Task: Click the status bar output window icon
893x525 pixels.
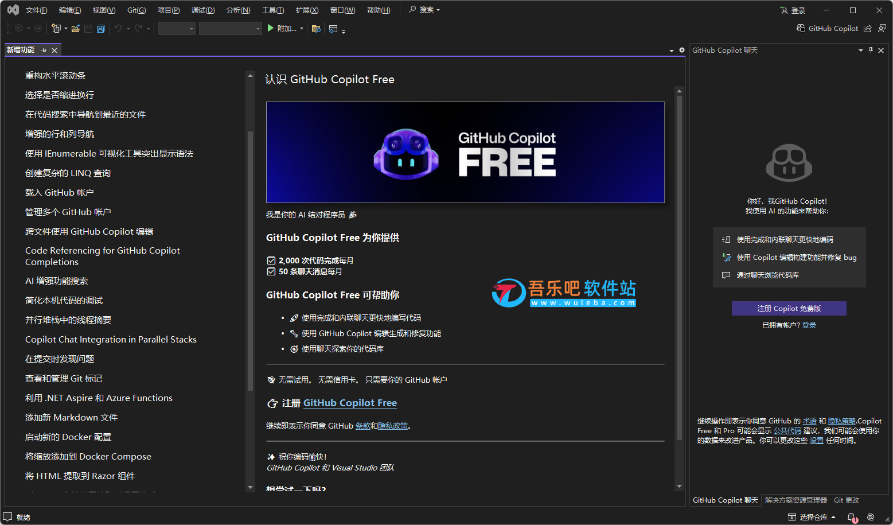Action: (x=7, y=516)
